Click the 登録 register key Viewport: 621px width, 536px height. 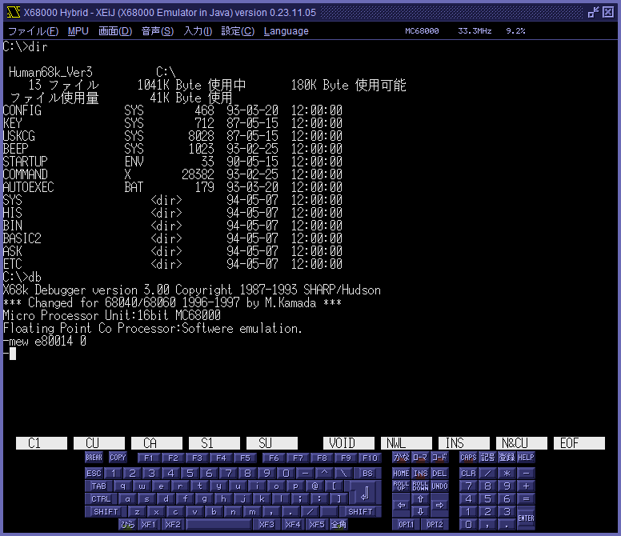pyautogui.click(x=507, y=458)
